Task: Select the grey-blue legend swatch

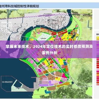Action: tap(98, 56)
